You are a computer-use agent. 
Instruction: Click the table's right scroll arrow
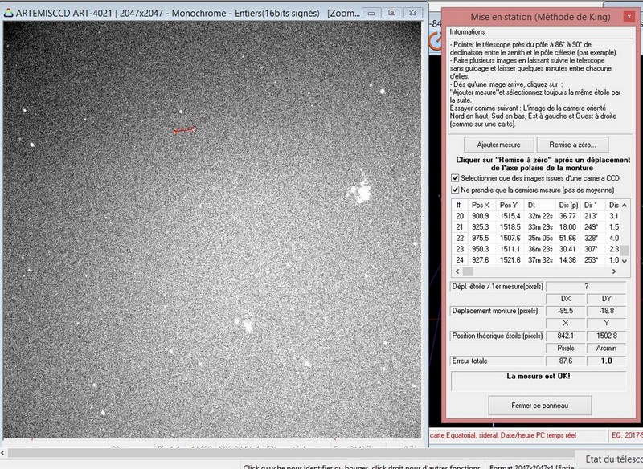pos(614,271)
